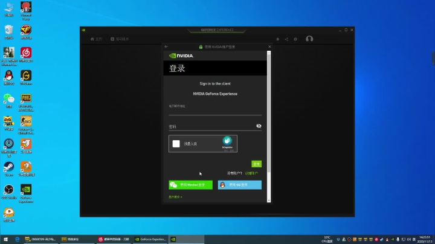Expand the show more options link
The height and width of the screenshot is (244, 435).
coord(175,197)
